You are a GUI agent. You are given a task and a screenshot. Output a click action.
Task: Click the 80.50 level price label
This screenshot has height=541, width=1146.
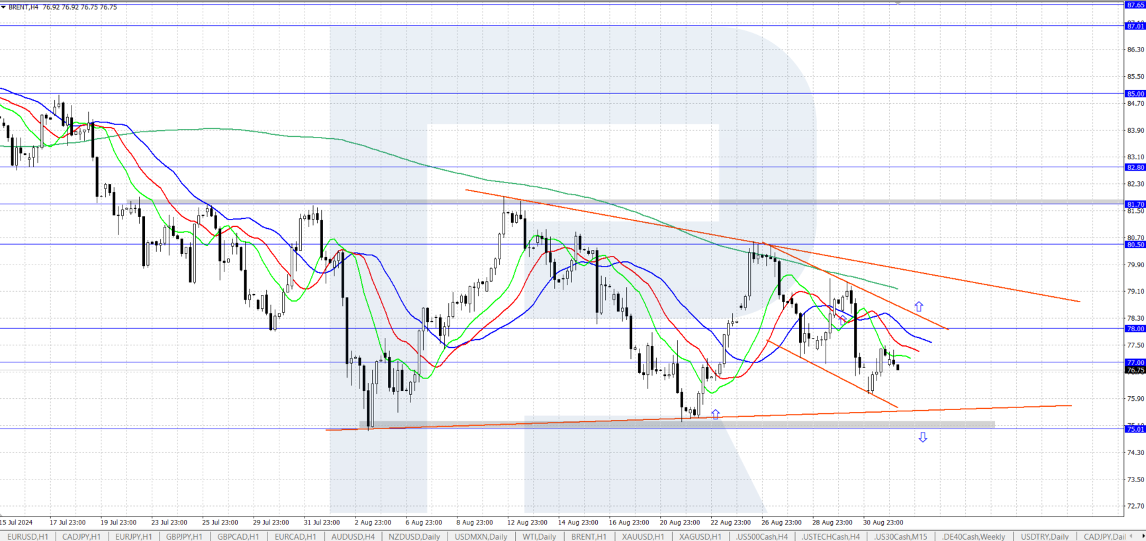[1135, 245]
